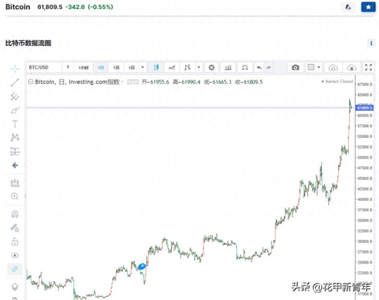Select the highlighted 1日 interval
379x300 pixels.
click(x=101, y=67)
